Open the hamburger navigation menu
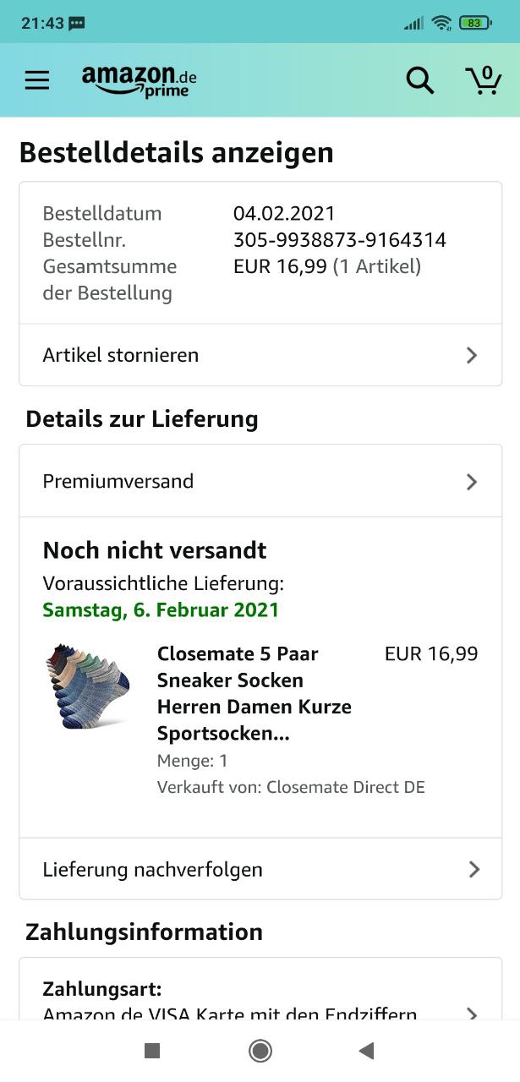 point(37,80)
